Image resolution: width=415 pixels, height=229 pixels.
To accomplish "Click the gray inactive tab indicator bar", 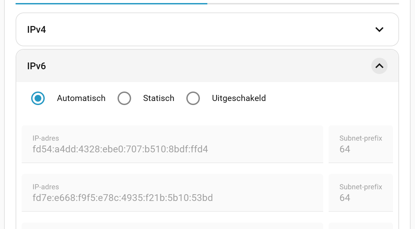I will click(303, 3).
